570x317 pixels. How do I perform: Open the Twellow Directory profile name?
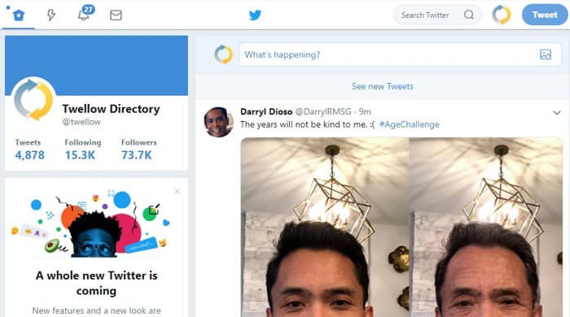[111, 109]
